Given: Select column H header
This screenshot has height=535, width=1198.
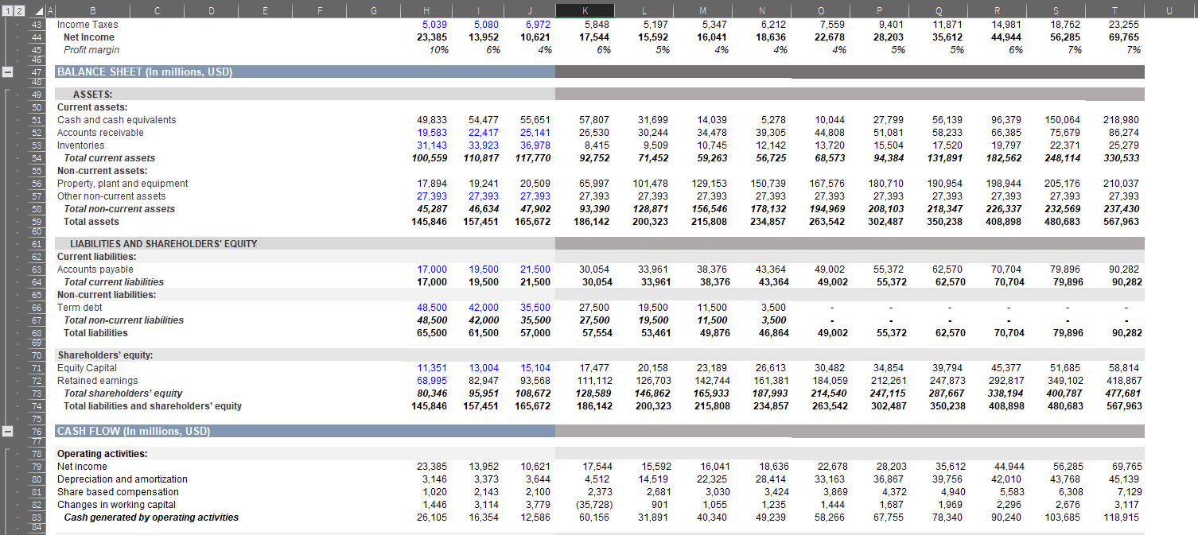Looking at the screenshot, I should point(427,10).
